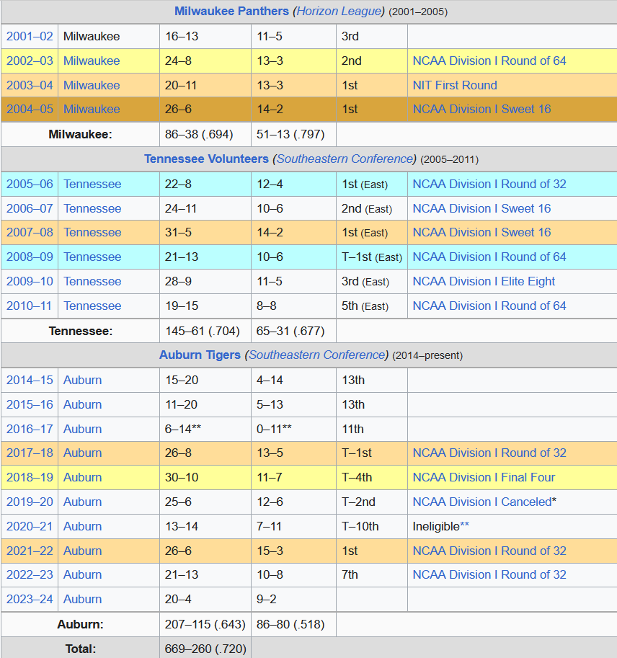Click the double-asterisk footnote beside Ineligible

click(x=465, y=525)
